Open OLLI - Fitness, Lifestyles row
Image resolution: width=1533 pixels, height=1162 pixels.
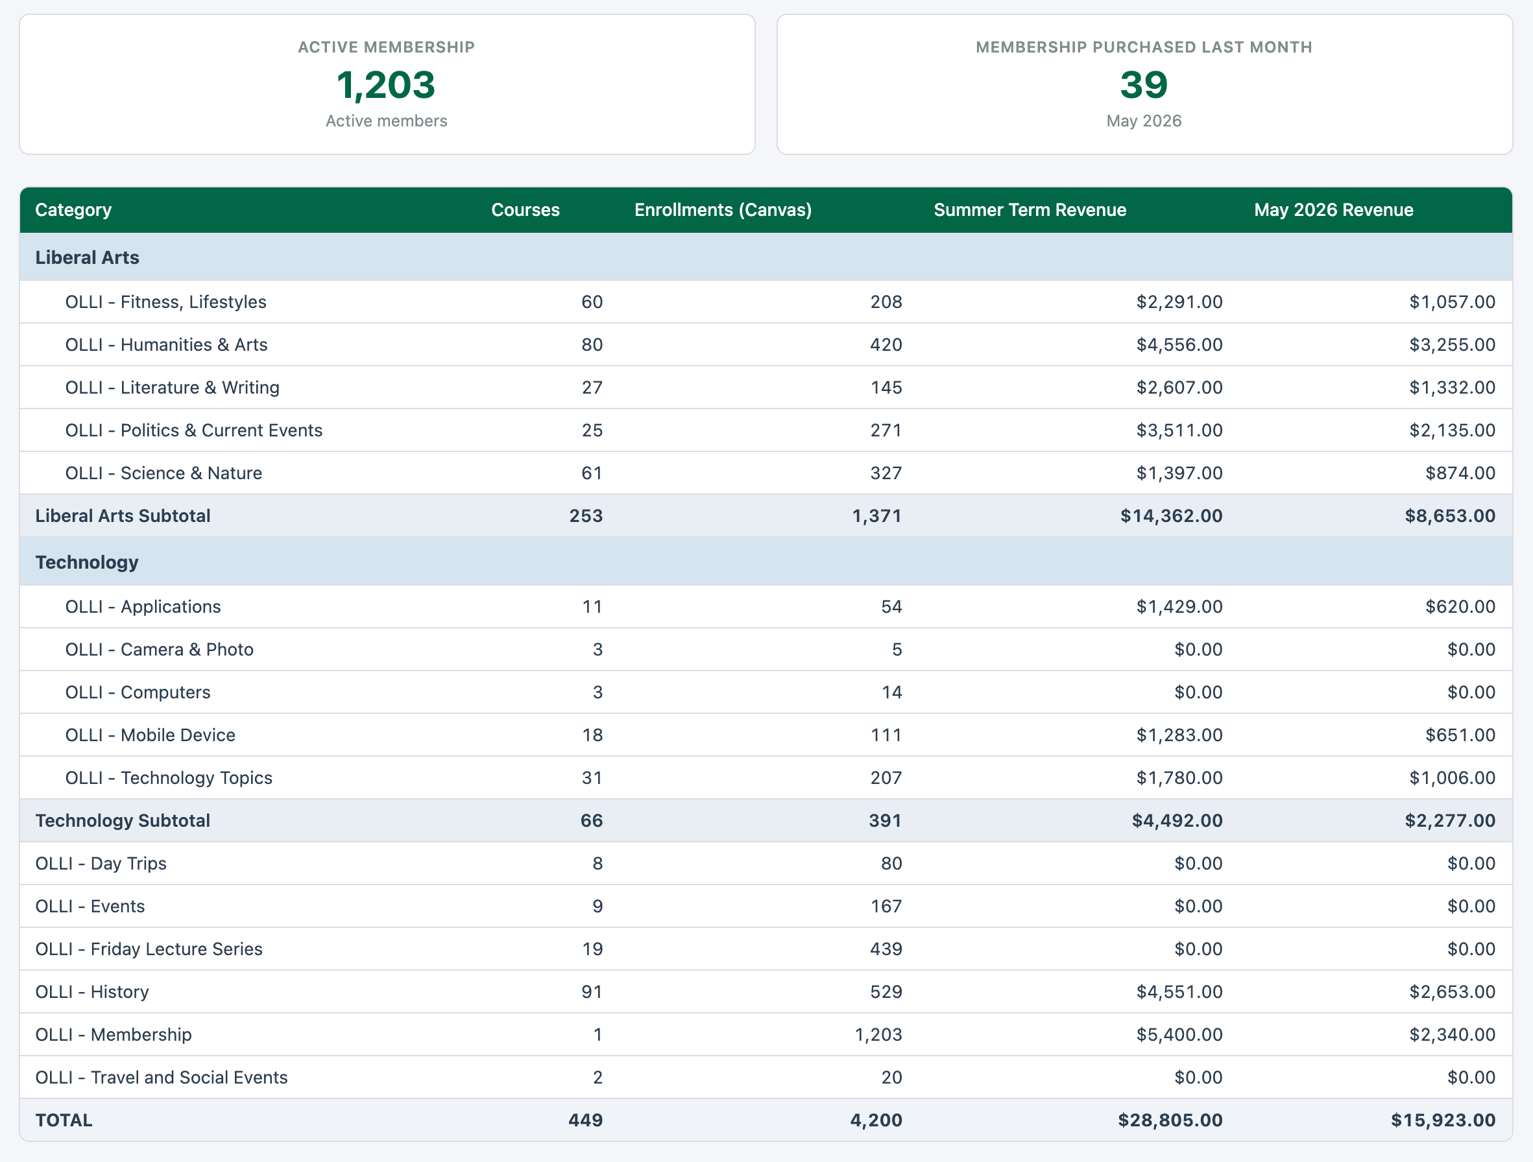pyautogui.click(x=766, y=302)
